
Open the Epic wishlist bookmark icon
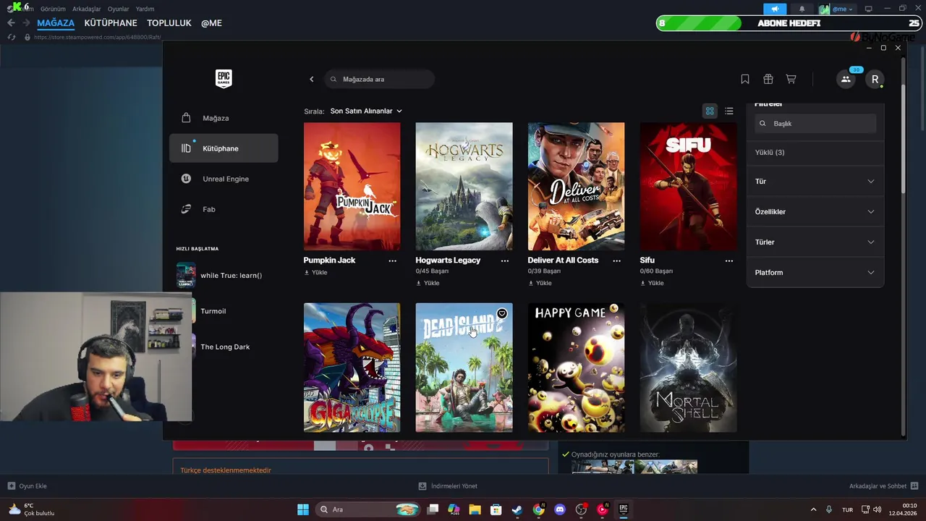click(745, 79)
